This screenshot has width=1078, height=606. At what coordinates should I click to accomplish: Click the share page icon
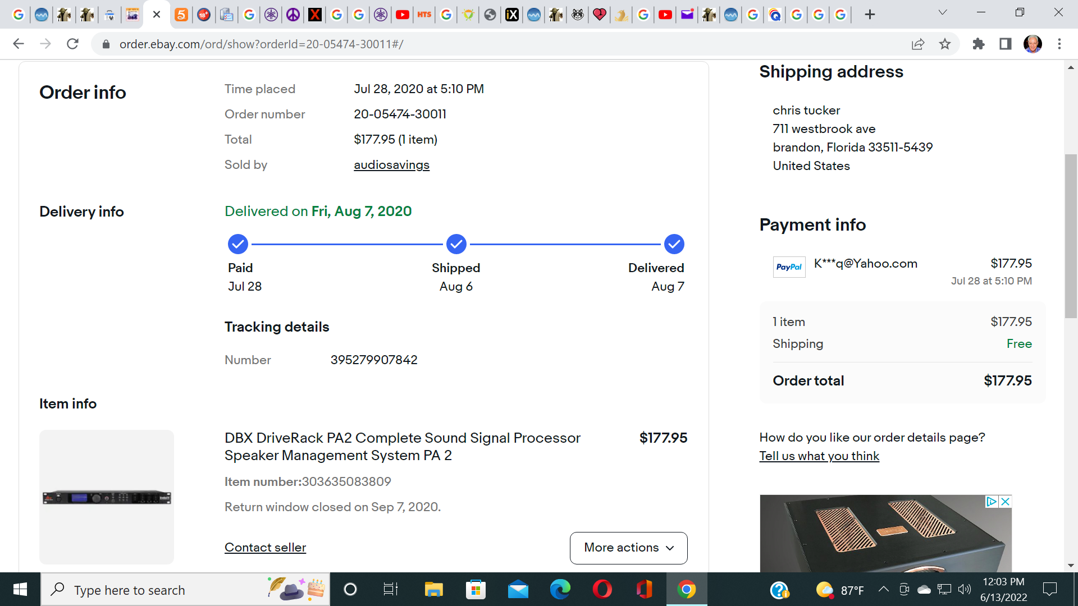click(x=918, y=44)
